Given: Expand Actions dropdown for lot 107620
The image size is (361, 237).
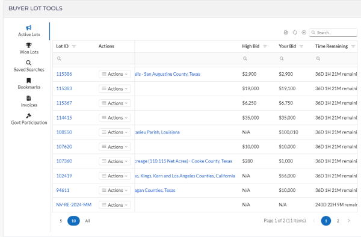Looking at the screenshot, I should point(115,147).
